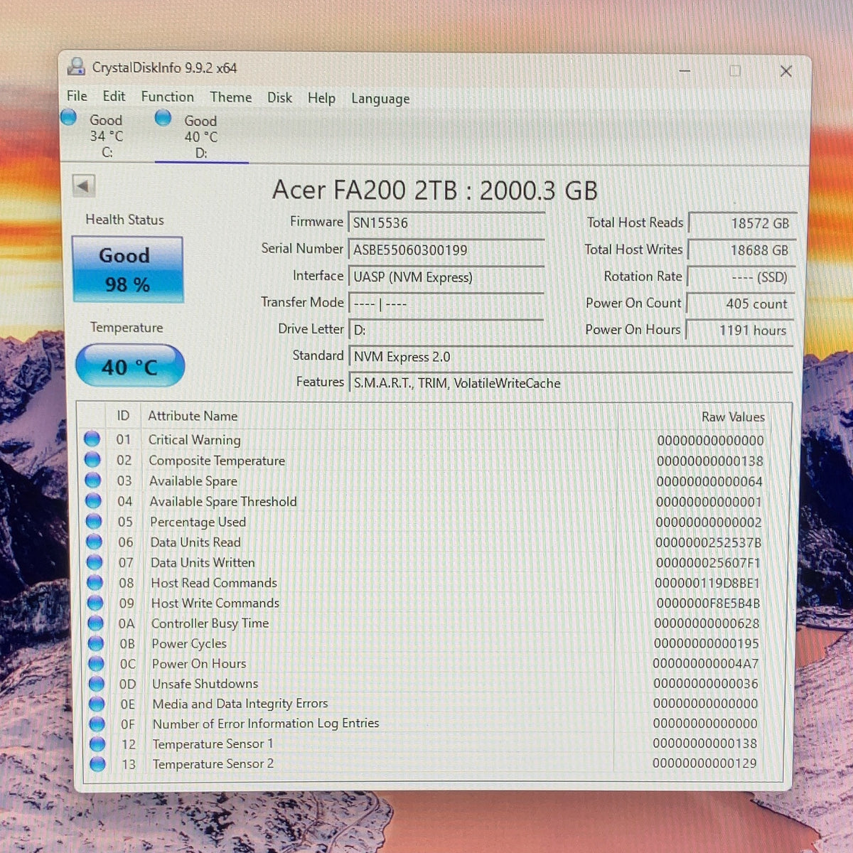Click the Total Host Reads value 18572 GB
The height and width of the screenshot is (853, 853).
742,223
